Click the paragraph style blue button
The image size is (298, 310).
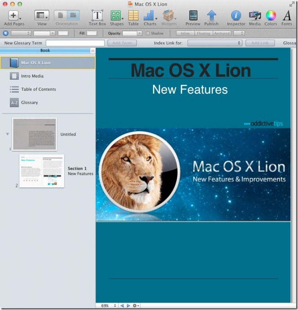(x=5, y=33)
